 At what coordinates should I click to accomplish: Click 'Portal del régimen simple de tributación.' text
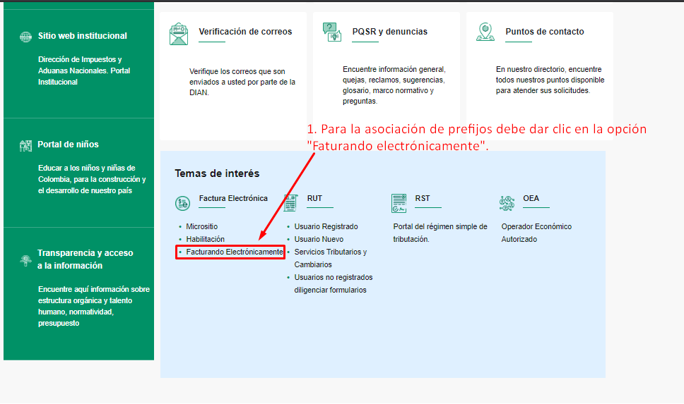(x=440, y=233)
